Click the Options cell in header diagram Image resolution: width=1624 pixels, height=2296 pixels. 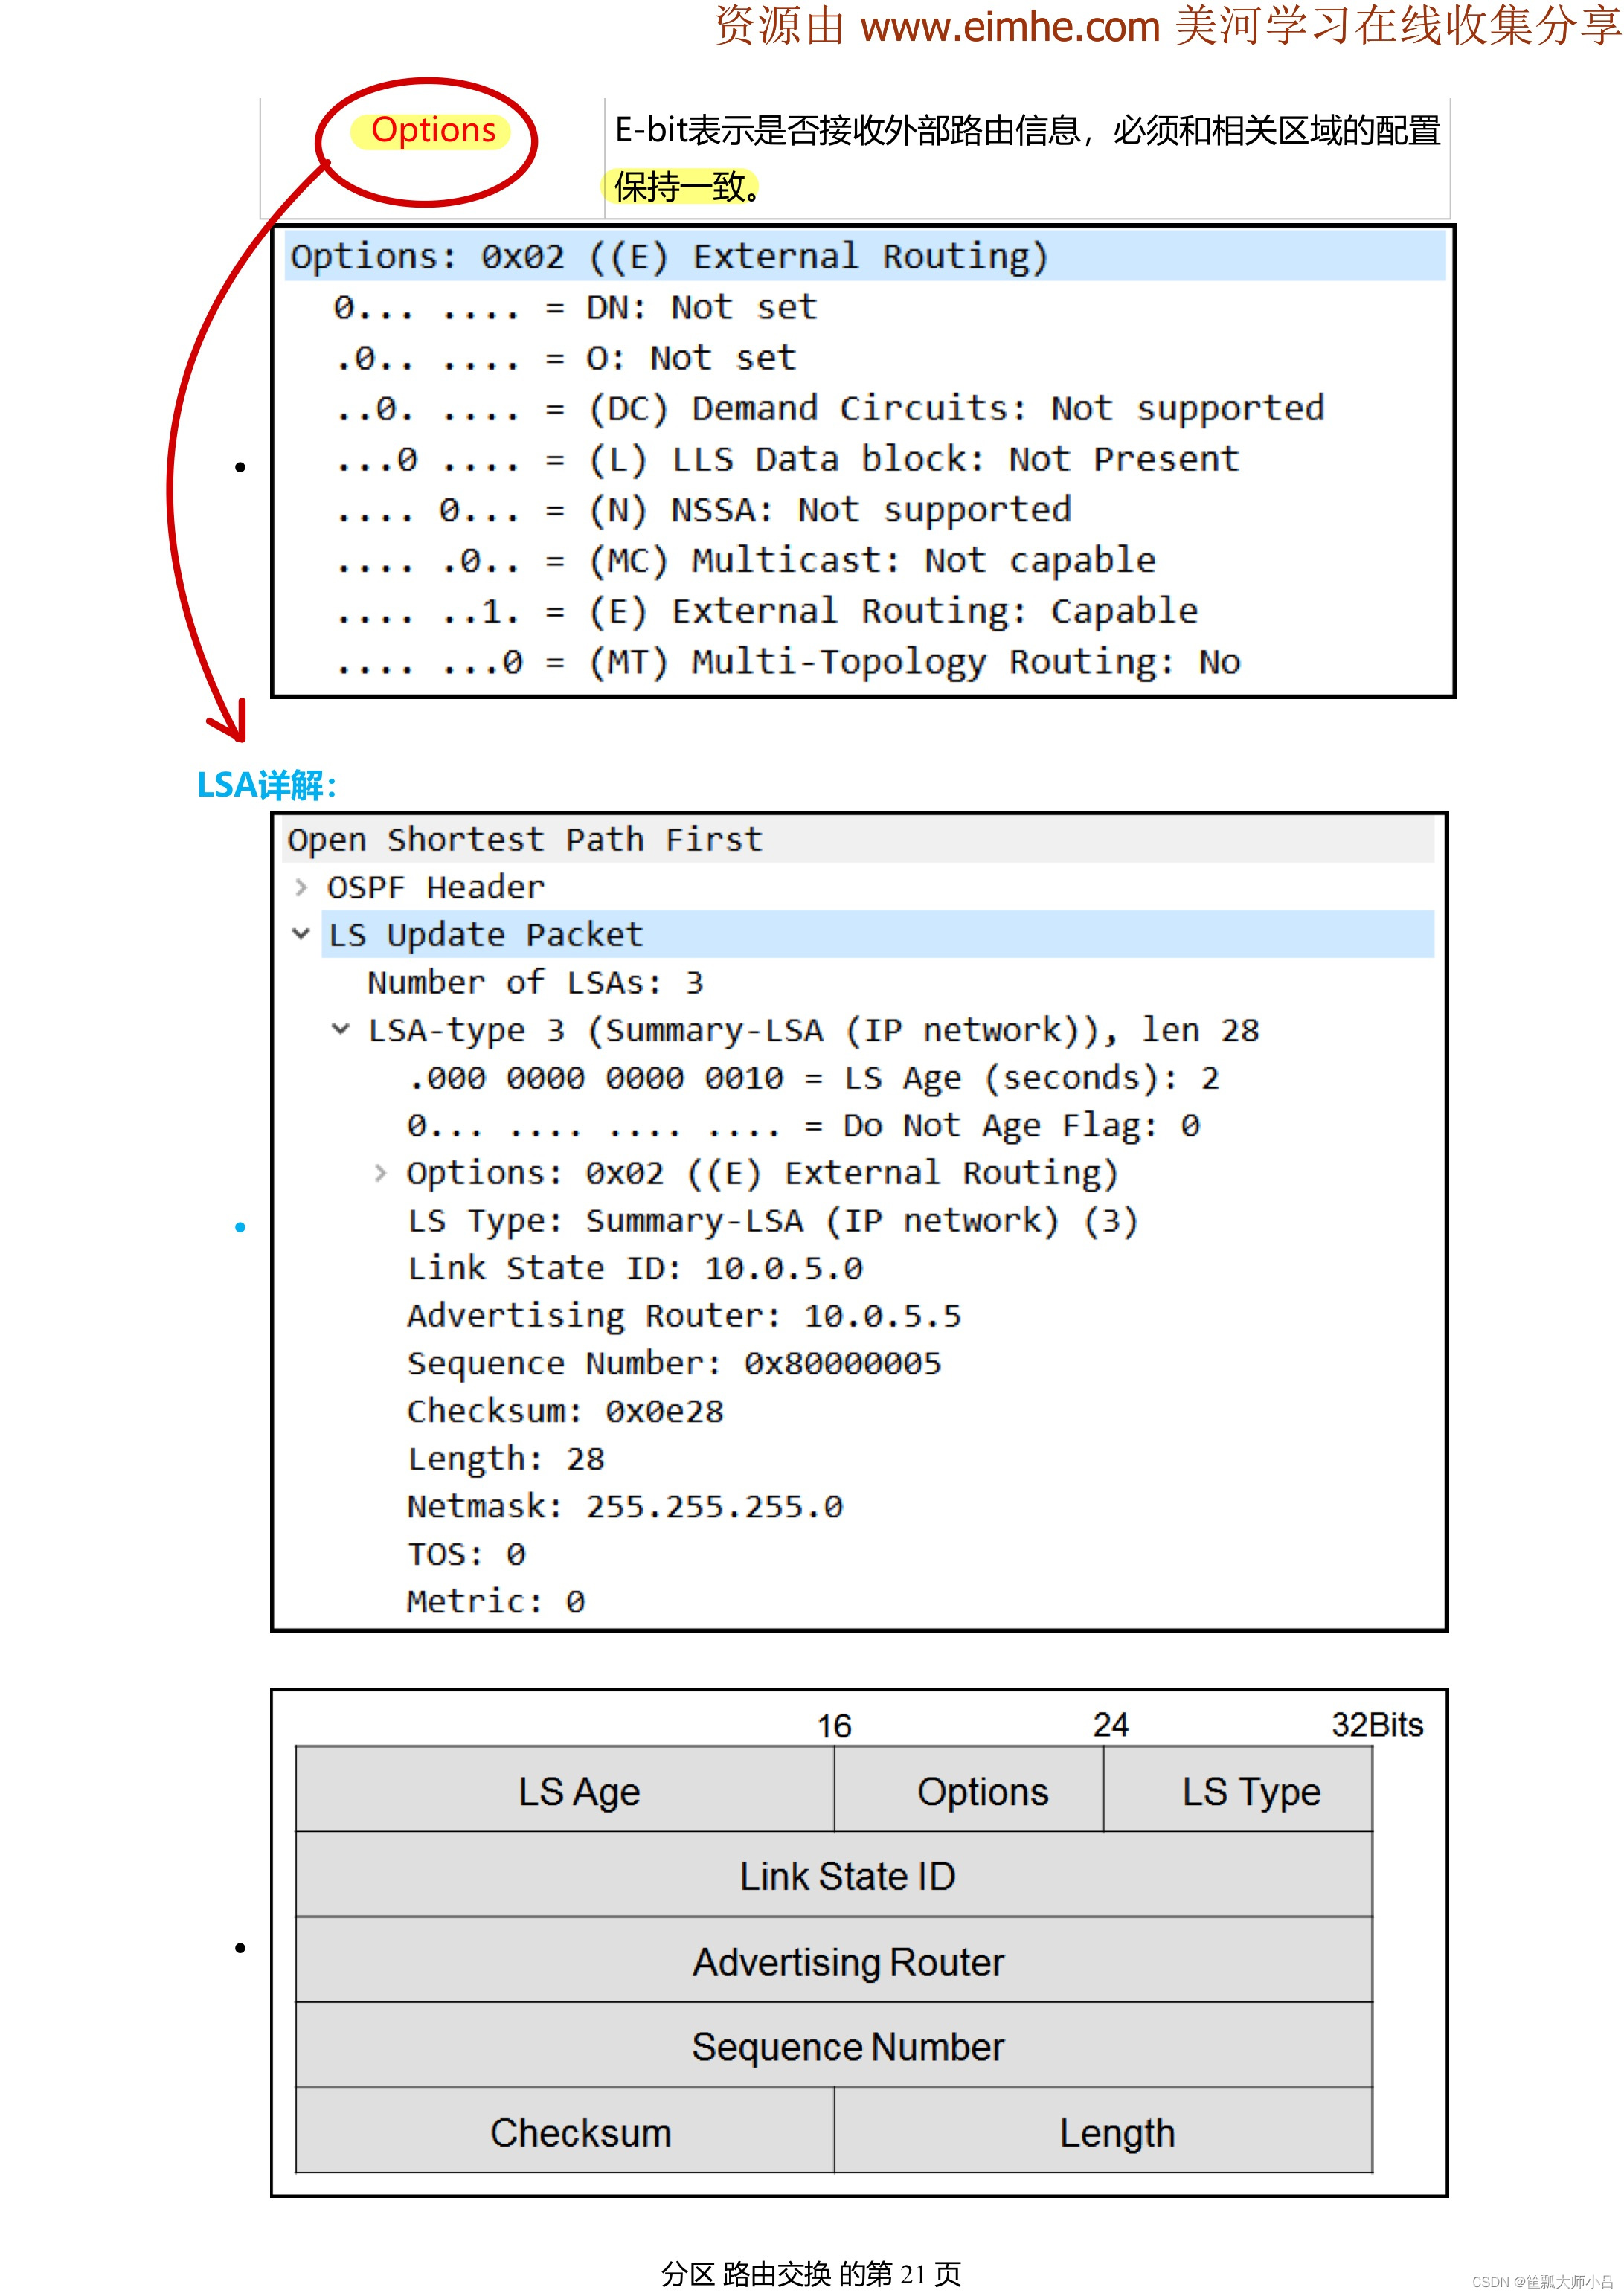pos(982,1791)
